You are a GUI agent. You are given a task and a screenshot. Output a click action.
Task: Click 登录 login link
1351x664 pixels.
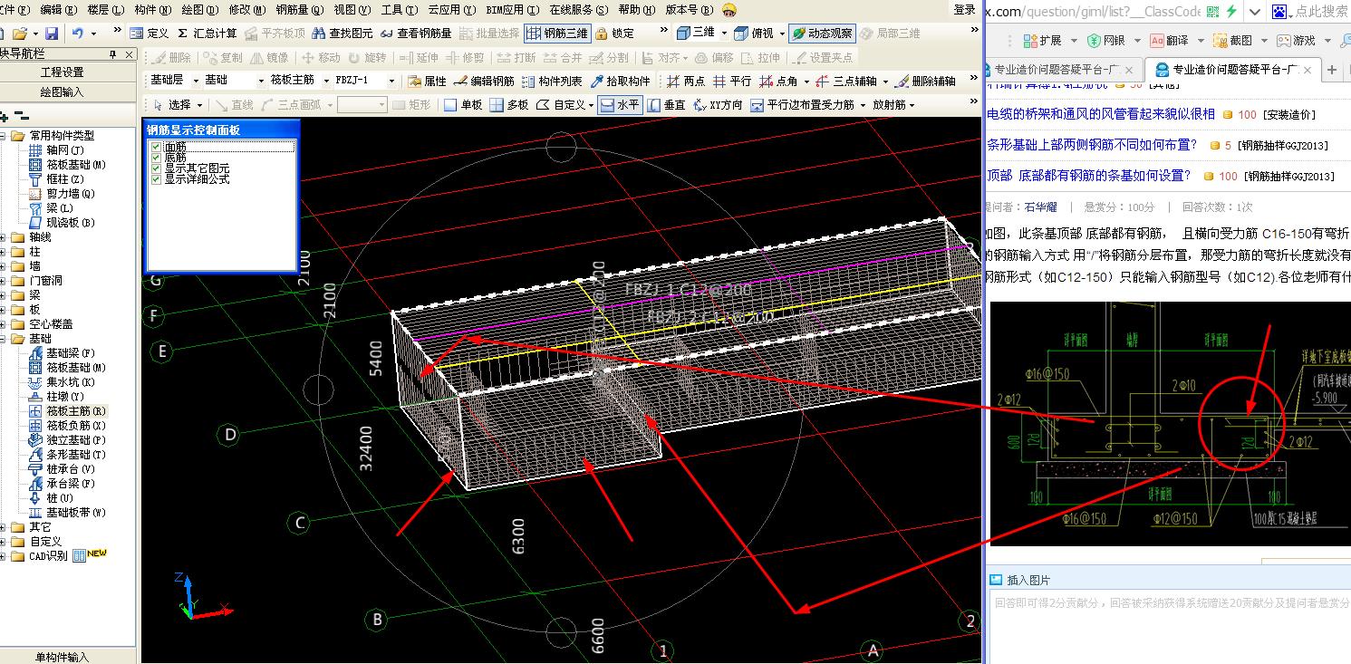[965, 10]
